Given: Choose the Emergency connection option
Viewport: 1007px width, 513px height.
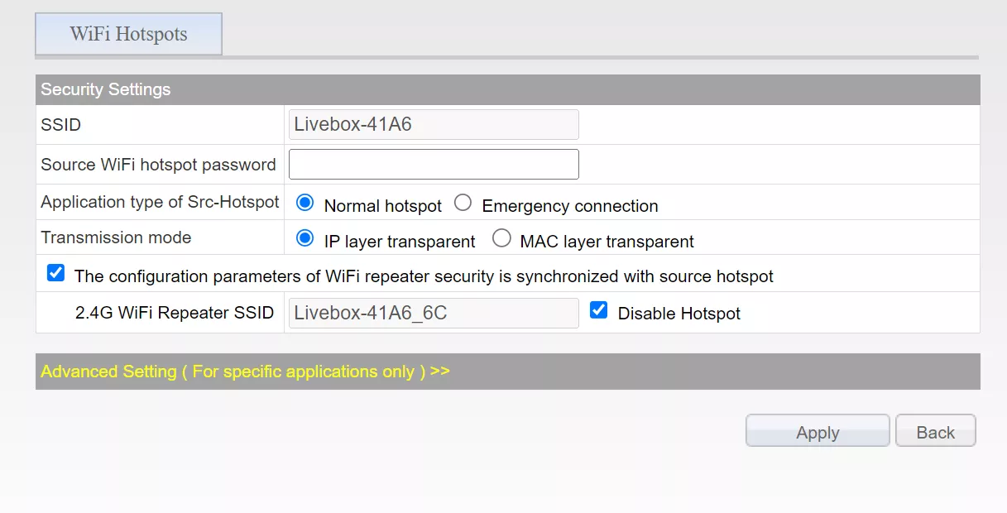Looking at the screenshot, I should tap(463, 203).
